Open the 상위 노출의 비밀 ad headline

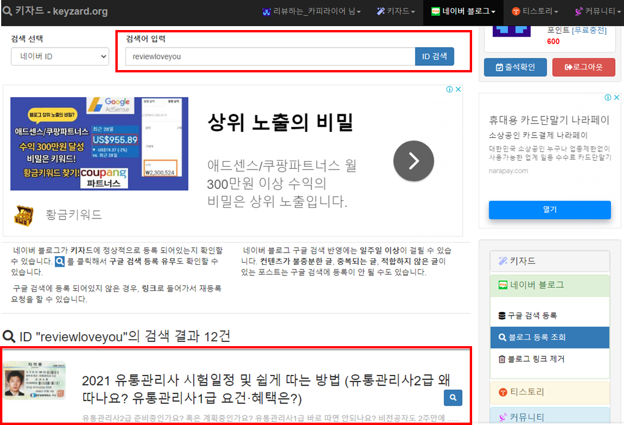(281, 122)
